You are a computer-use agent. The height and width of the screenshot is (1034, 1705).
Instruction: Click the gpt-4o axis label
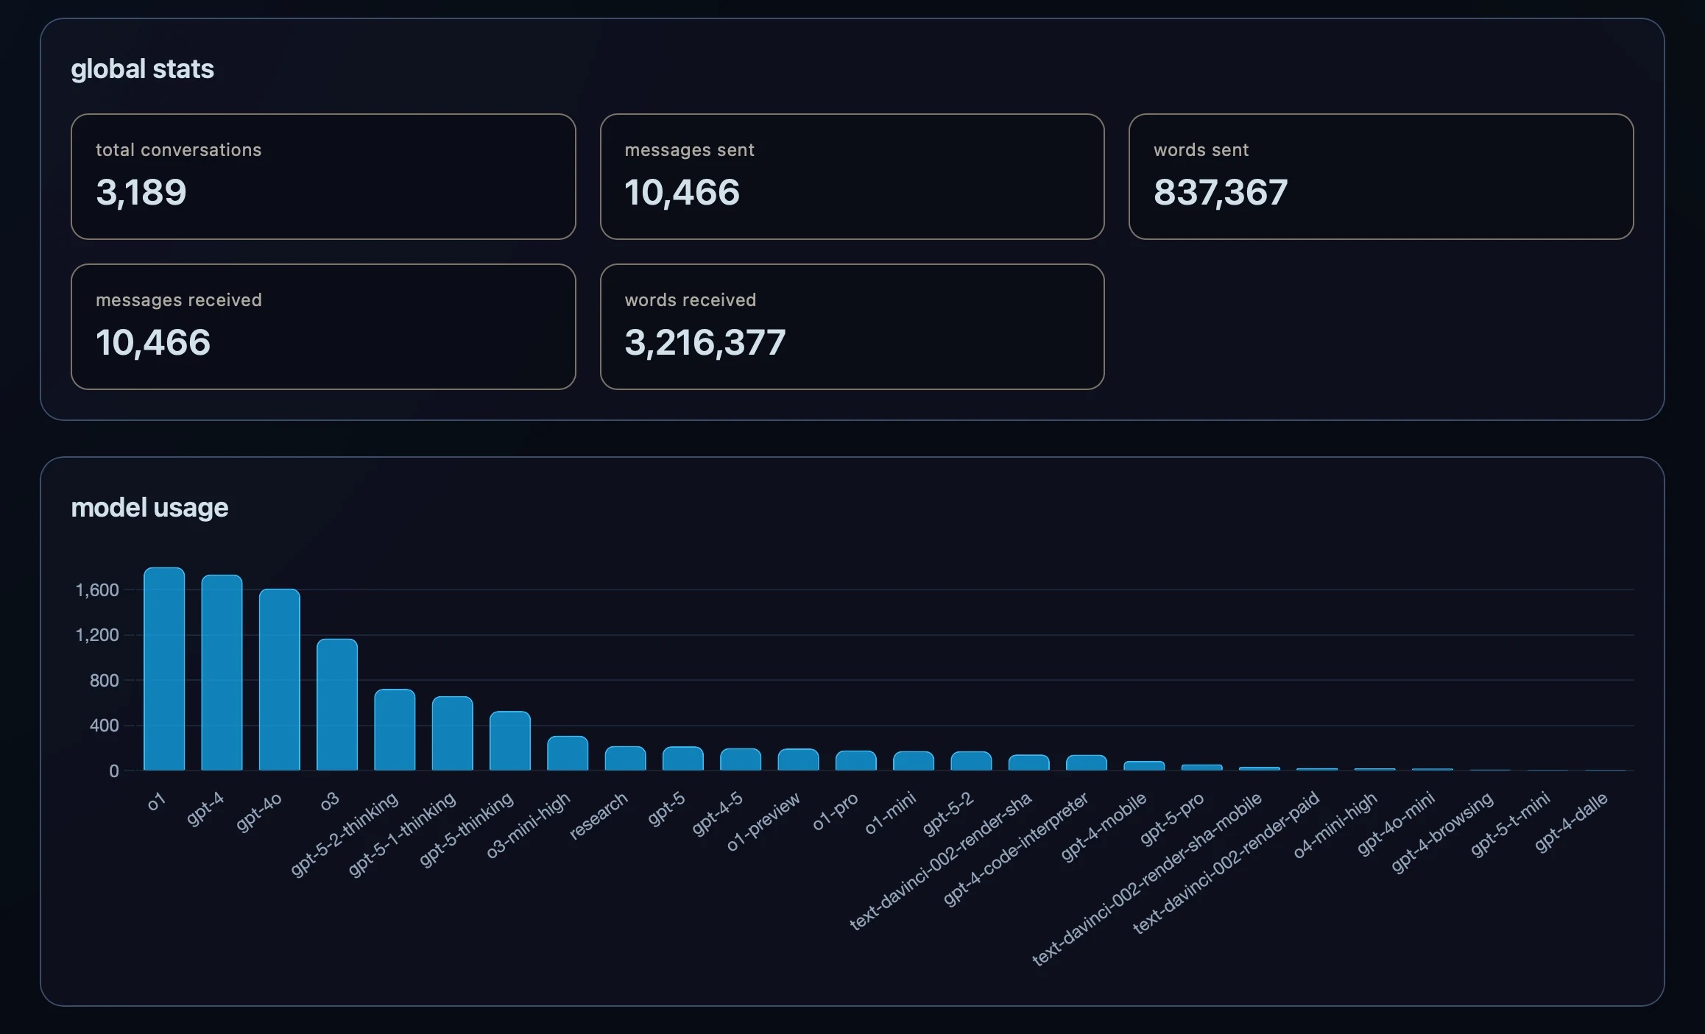pos(258,812)
